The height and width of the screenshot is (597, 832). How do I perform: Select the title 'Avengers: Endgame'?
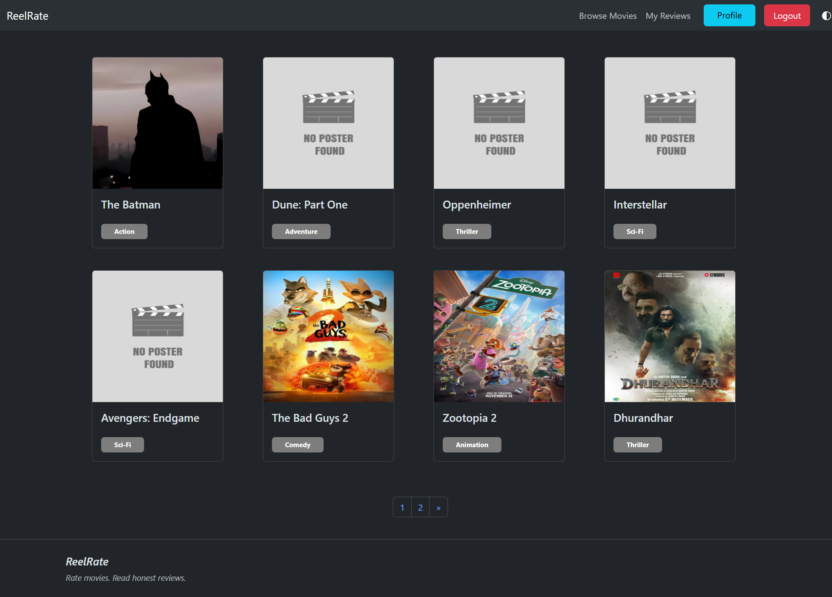(x=150, y=418)
